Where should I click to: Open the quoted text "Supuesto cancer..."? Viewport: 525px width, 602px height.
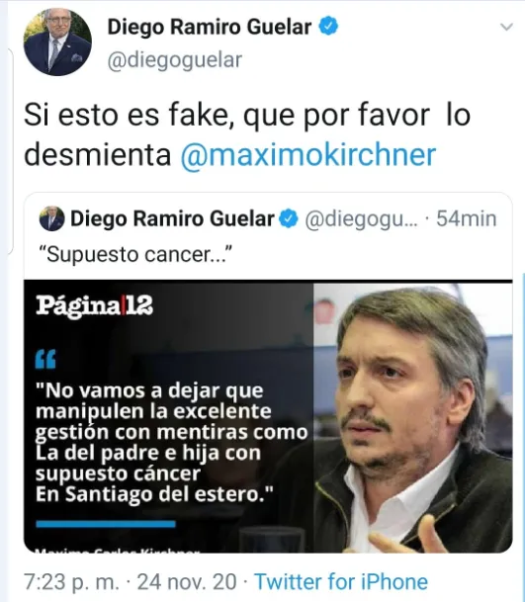(x=135, y=254)
